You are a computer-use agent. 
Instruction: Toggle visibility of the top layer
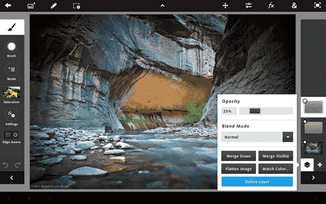pos(305,101)
